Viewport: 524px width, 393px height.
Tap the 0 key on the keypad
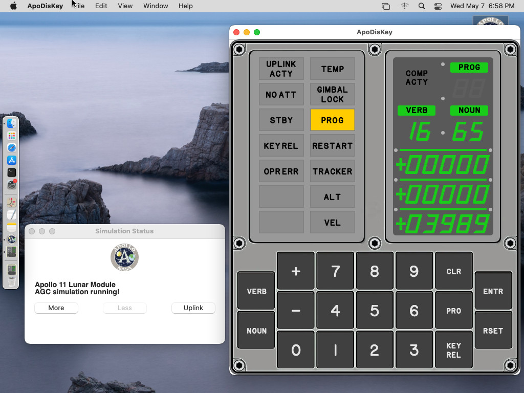click(x=296, y=350)
